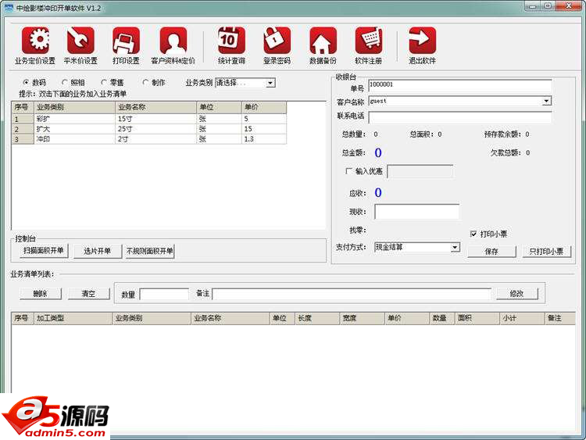Screen dimensions: 586x440
Task: Select the 冲印 2寸 row
Action: 149,139
